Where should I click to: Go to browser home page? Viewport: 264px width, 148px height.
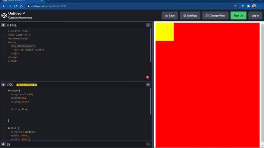21,6
